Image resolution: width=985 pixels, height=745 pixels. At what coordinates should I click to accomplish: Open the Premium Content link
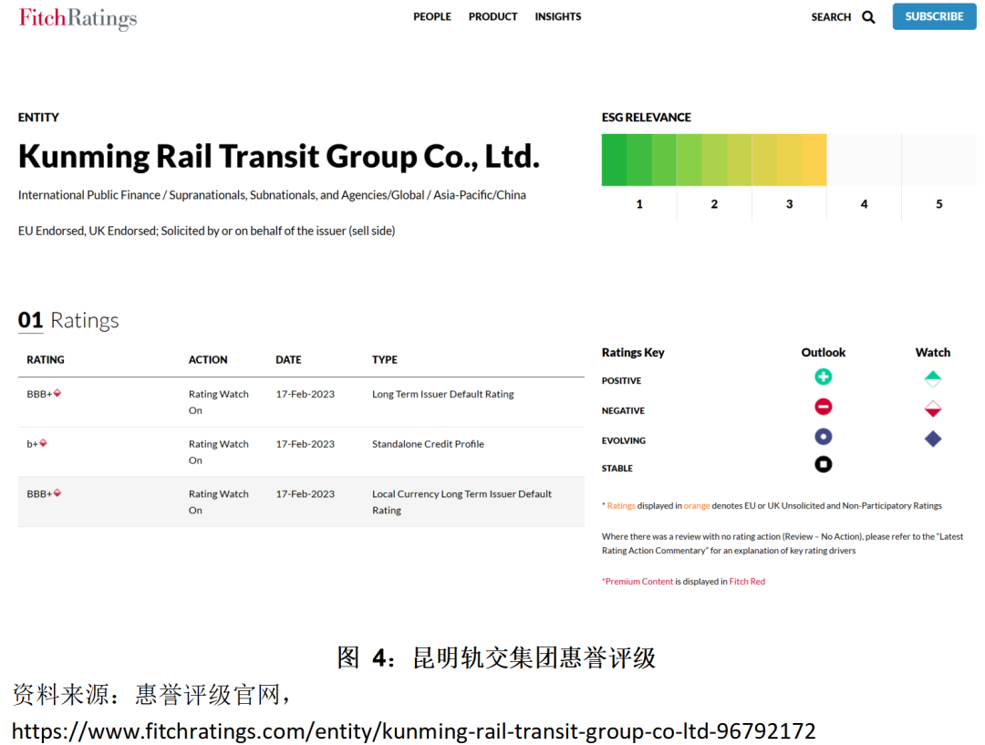[x=638, y=582]
